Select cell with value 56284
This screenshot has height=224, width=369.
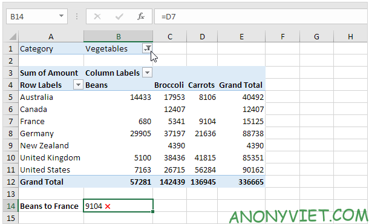click(x=202, y=170)
